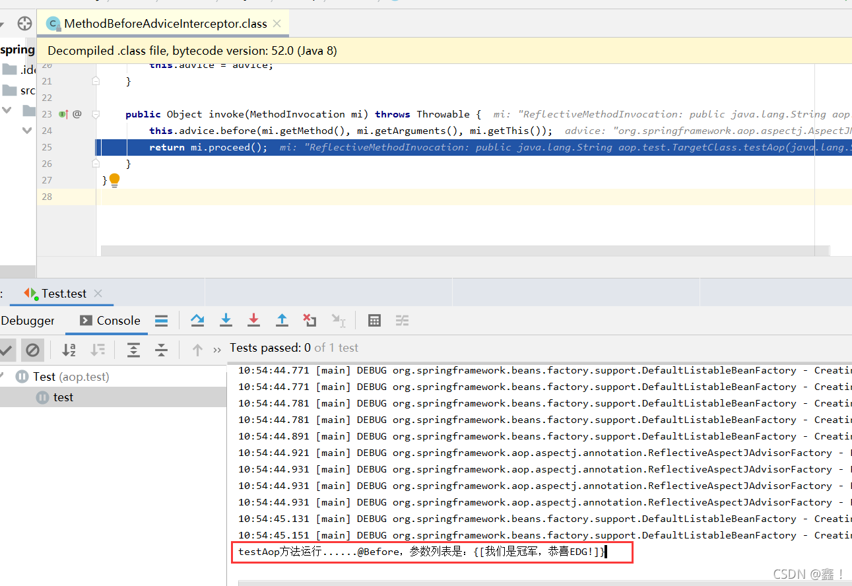The image size is (852, 586).
Task: Click the 10:54:45.151 DEBUG log line
Action: (544, 535)
